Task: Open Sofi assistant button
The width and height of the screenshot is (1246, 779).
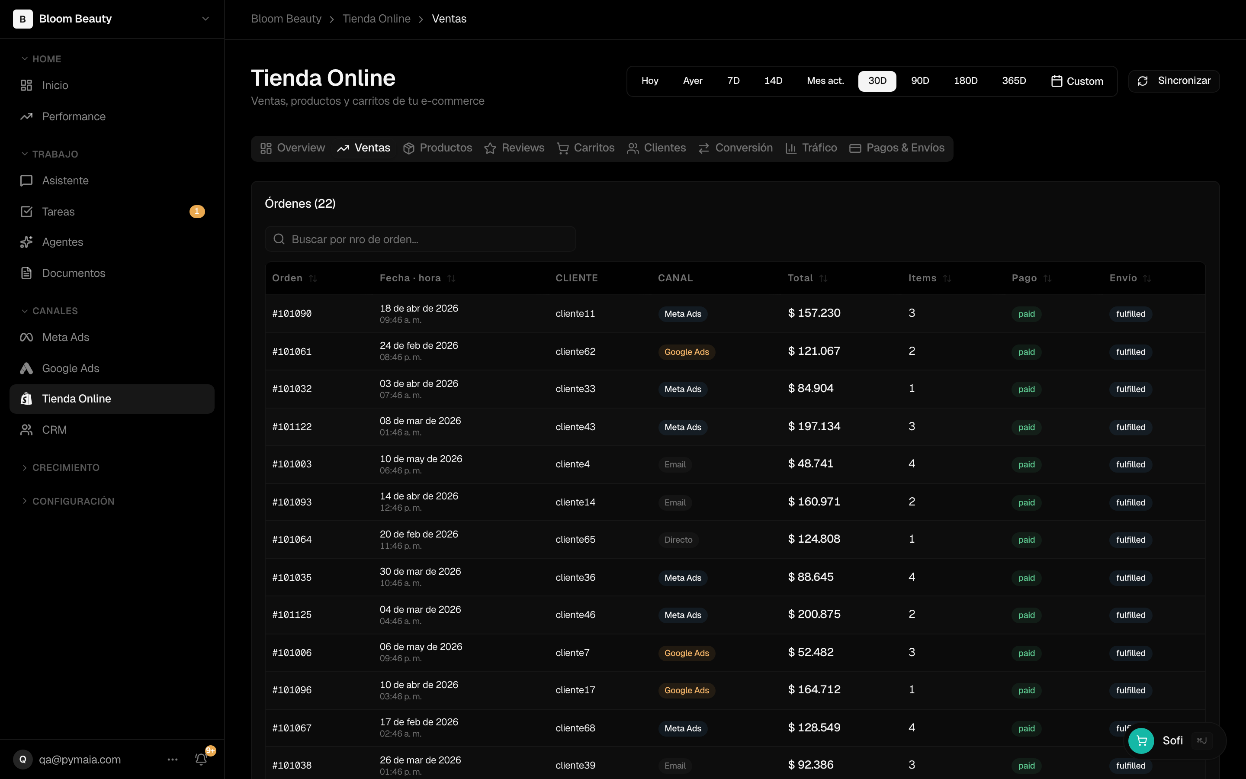Action: pos(1175,741)
